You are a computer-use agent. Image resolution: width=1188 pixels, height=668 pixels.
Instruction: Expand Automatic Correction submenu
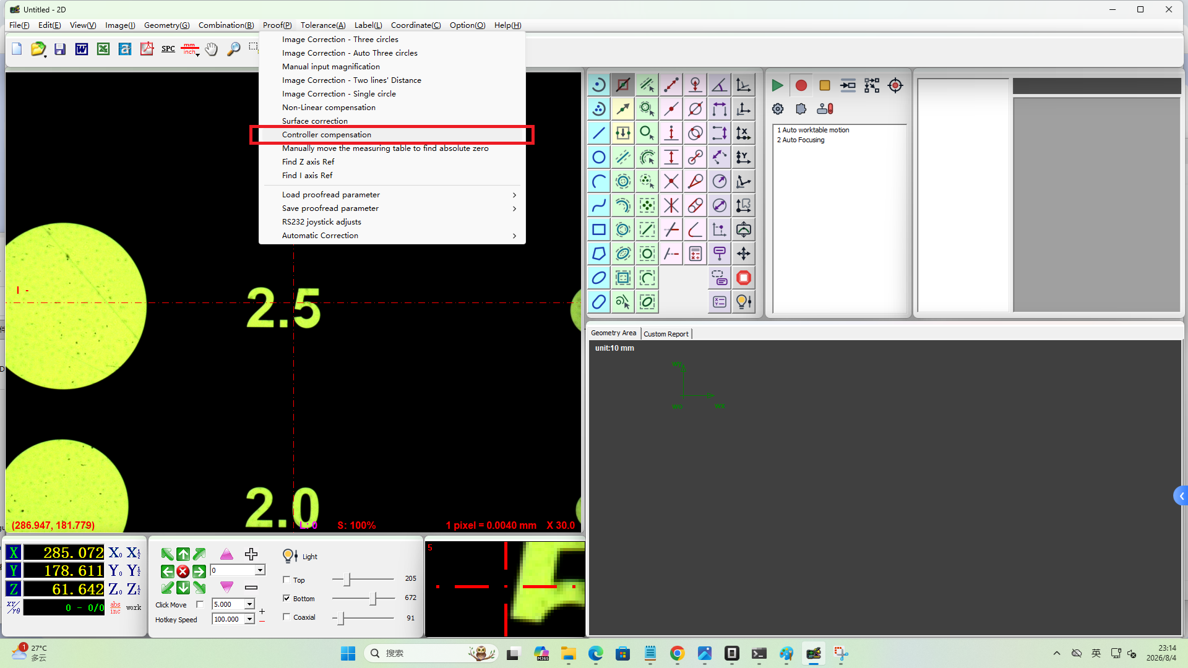392,236
